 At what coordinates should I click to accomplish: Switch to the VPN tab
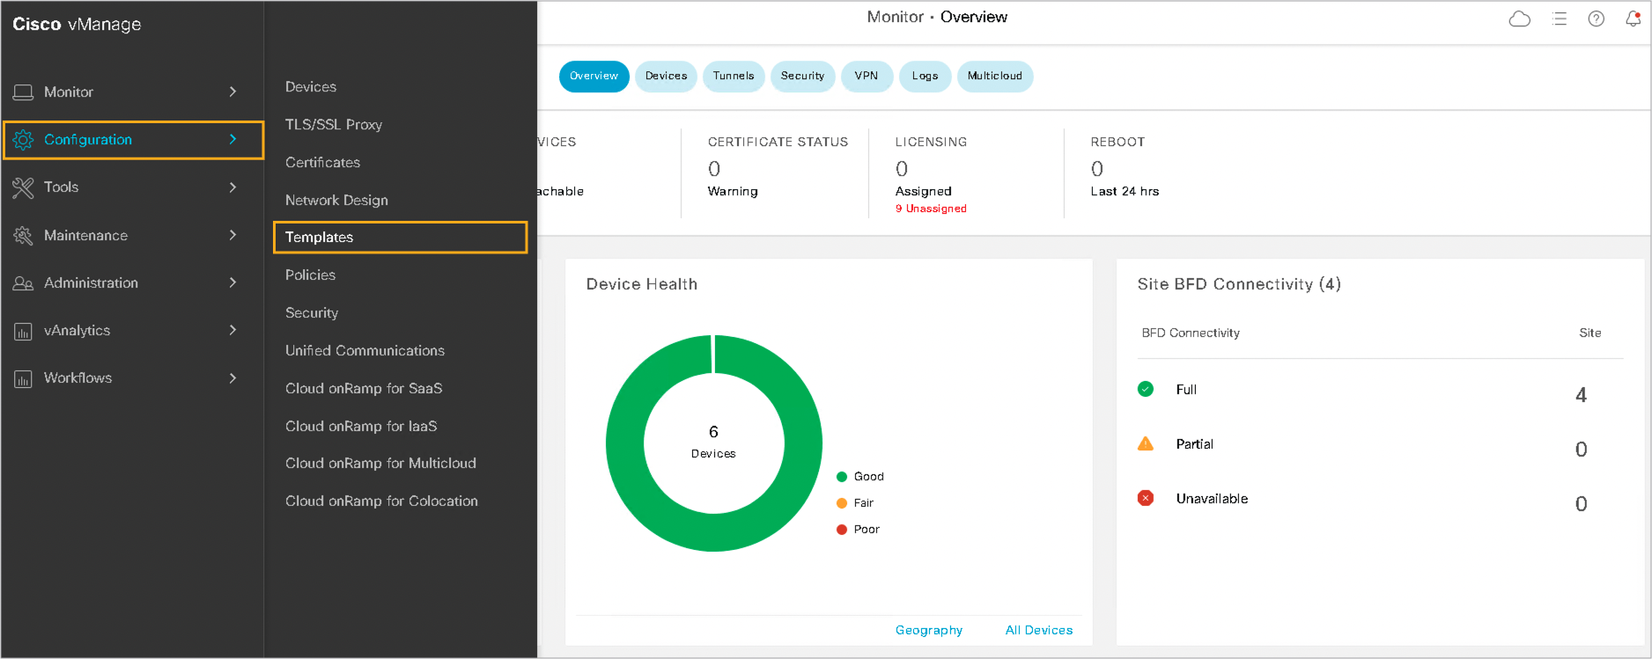pyautogui.click(x=867, y=77)
